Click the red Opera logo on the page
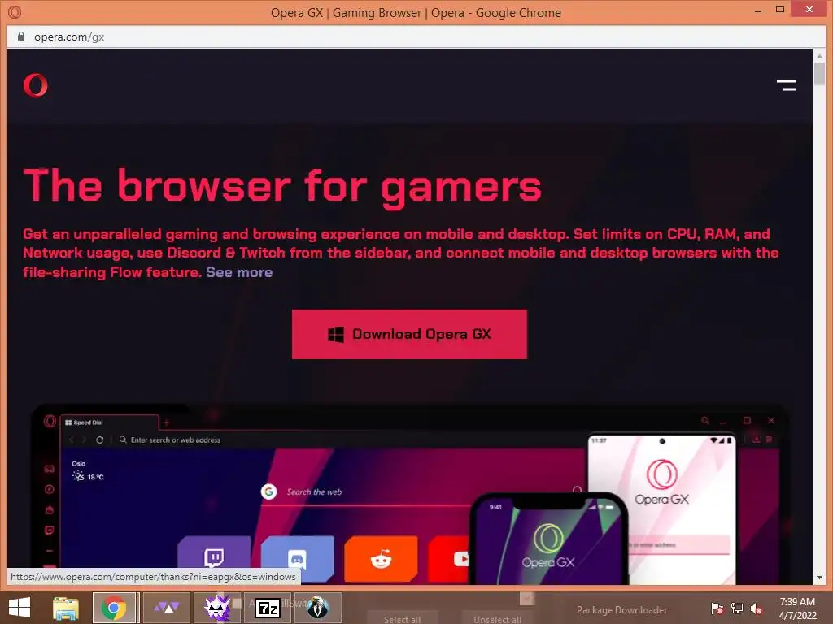 coord(35,84)
